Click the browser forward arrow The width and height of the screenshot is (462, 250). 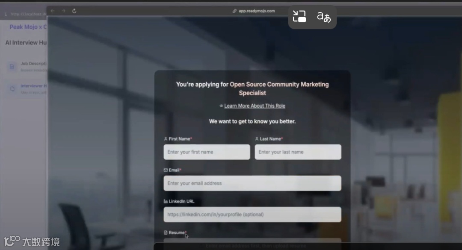tap(63, 11)
